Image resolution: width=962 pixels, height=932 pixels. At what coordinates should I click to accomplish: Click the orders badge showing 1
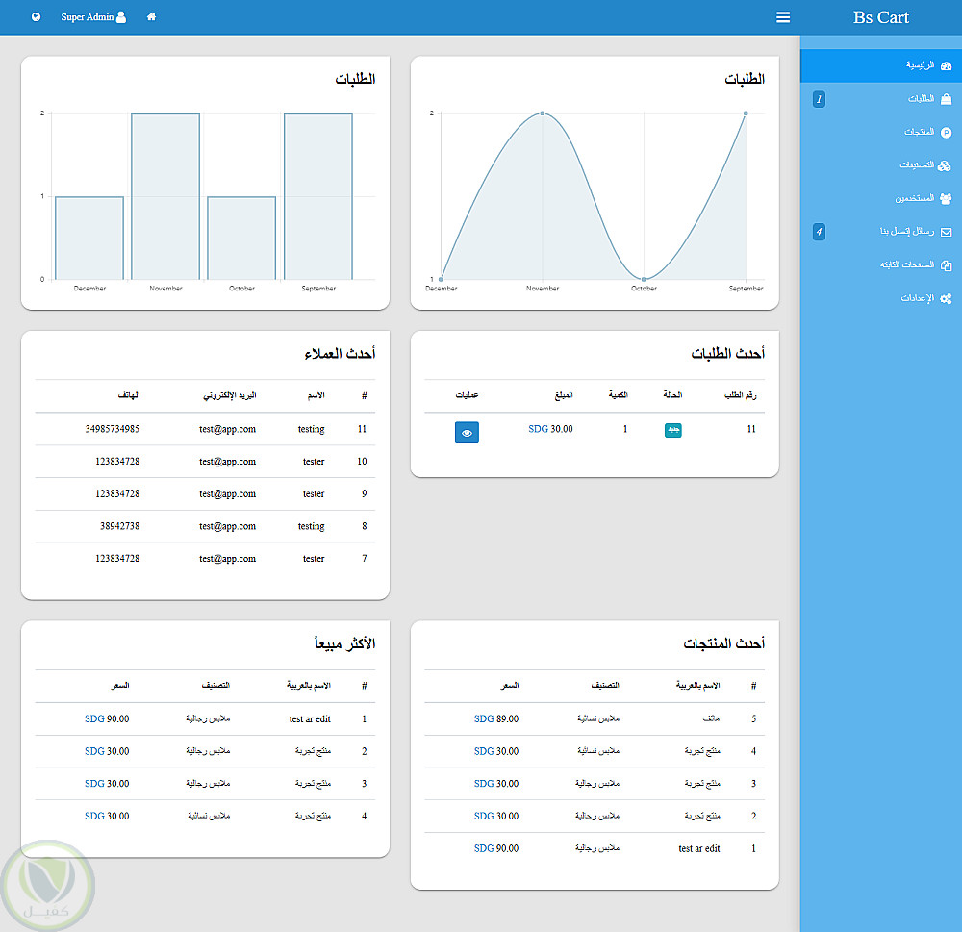pyautogui.click(x=819, y=99)
